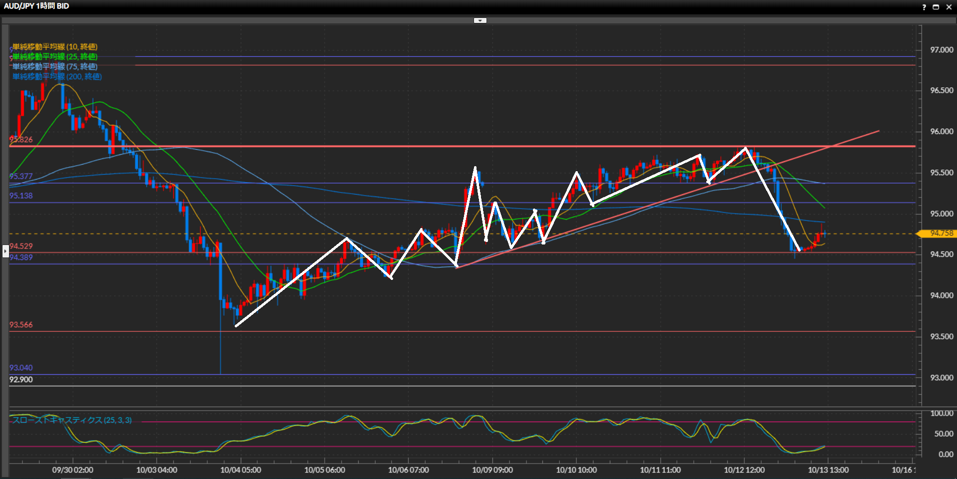Expand the left side panel arrow
This screenshot has height=479, width=957.
[5, 250]
